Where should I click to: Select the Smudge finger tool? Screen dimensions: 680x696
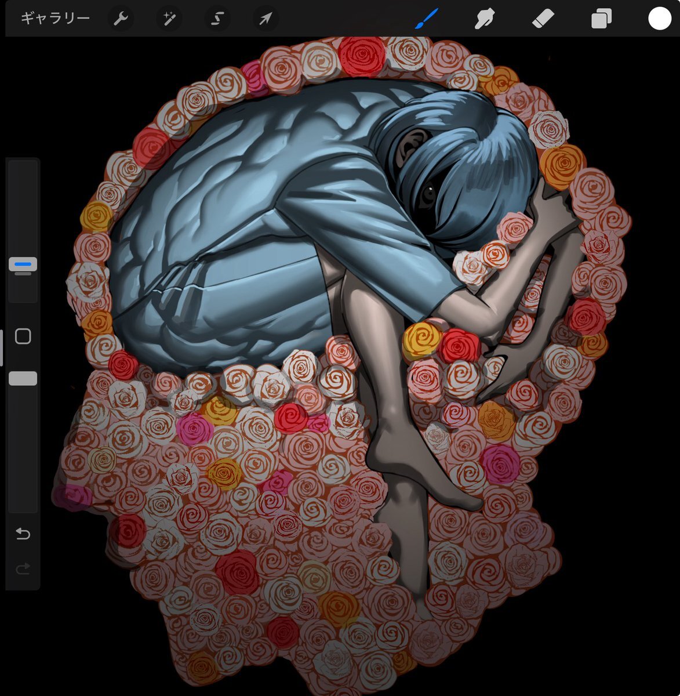click(484, 19)
